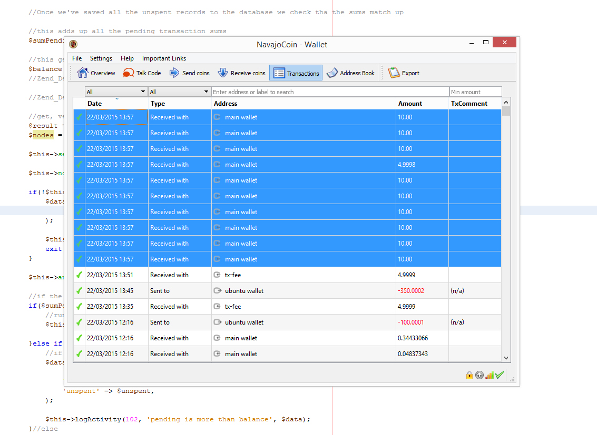Click the (n/a) comment in the -350.0002 row
Image resolution: width=597 pixels, height=435 pixels.
[457, 291]
